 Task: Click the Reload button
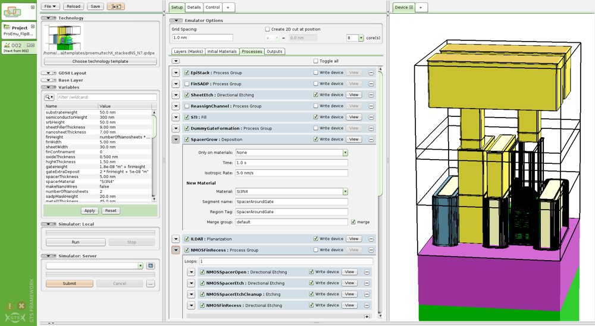click(x=74, y=7)
